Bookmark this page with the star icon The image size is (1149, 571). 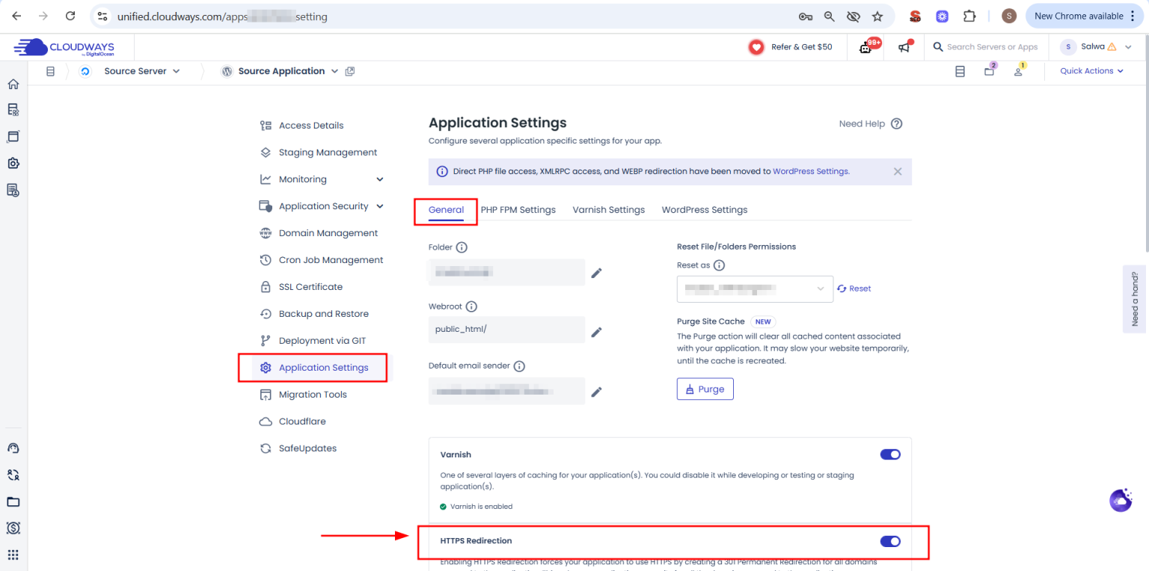[x=877, y=16]
